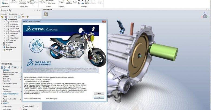Expand the Views folder in the tree
The image size is (211, 110).
2,45
